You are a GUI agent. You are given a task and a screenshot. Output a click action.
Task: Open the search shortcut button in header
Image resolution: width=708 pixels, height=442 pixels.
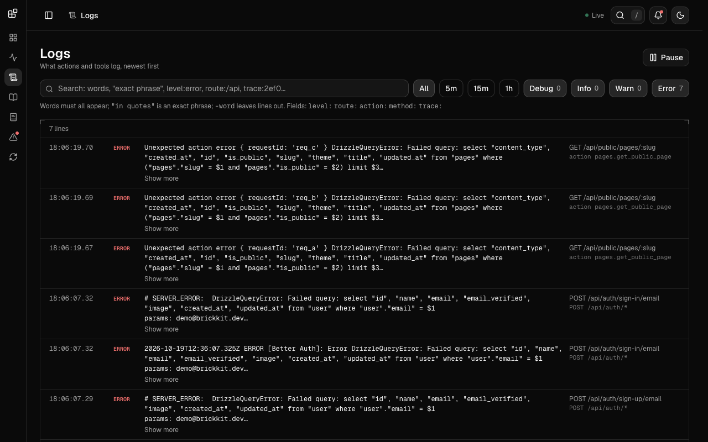tap(628, 15)
